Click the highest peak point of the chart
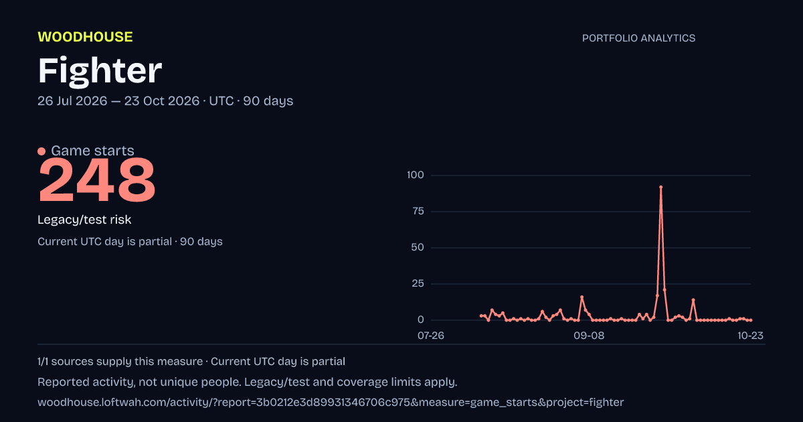Image resolution: width=803 pixels, height=422 pixels. point(660,188)
